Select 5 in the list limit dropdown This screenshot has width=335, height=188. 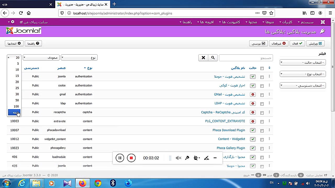[x=14, y=63]
